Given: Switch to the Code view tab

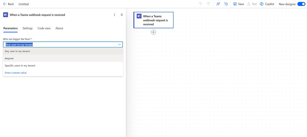Looking at the screenshot, I should tap(44, 28).
